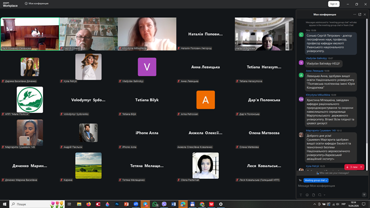370x208 pixels.
Task: Click the Windows taskbar search box
Action: click(x=37, y=204)
